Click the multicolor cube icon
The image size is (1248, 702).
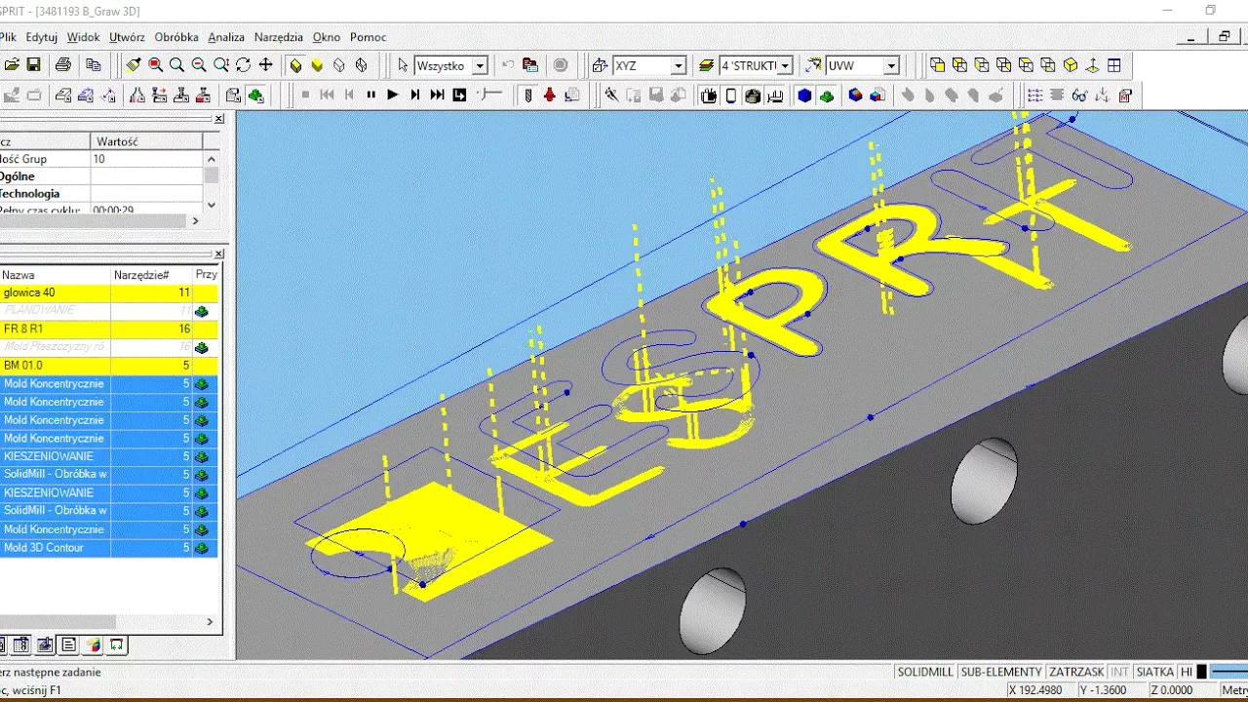coord(855,95)
